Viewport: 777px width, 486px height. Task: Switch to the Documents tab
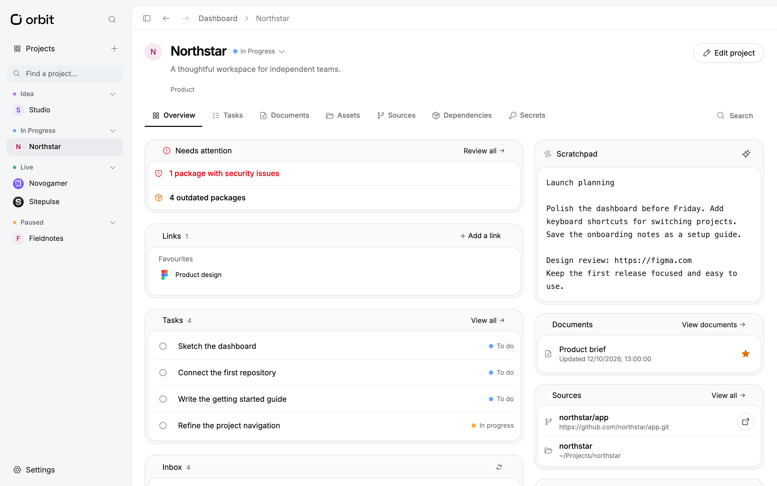[x=284, y=115]
